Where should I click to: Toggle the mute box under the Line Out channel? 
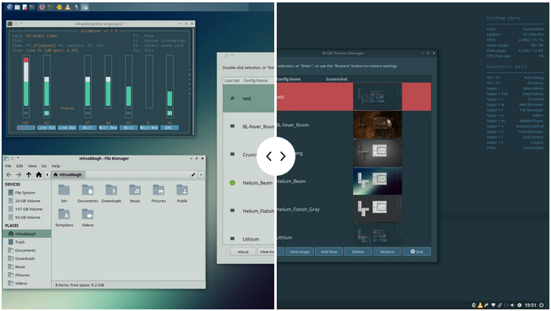pyautogui.click(x=46, y=113)
